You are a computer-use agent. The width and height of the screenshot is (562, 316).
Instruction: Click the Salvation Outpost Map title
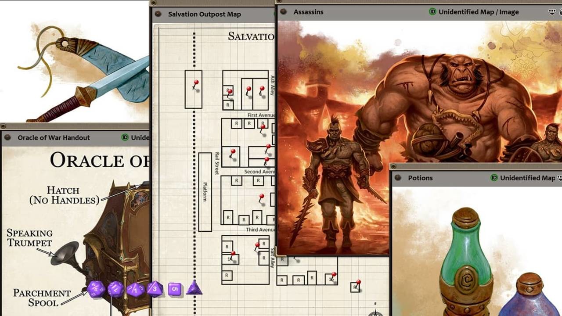[204, 14]
